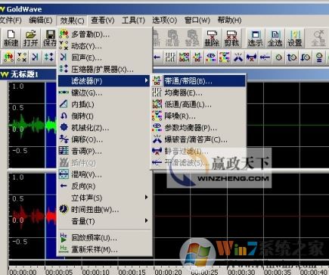Choose 混响(V)... reverb effect
This screenshot has width=329, height=275.
(x=104, y=174)
